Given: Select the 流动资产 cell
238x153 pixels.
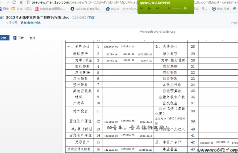Looking at the screenshot, I should pyautogui.click(x=80, y=54).
